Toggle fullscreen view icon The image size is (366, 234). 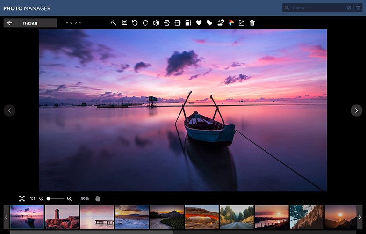[x=22, y=199]
